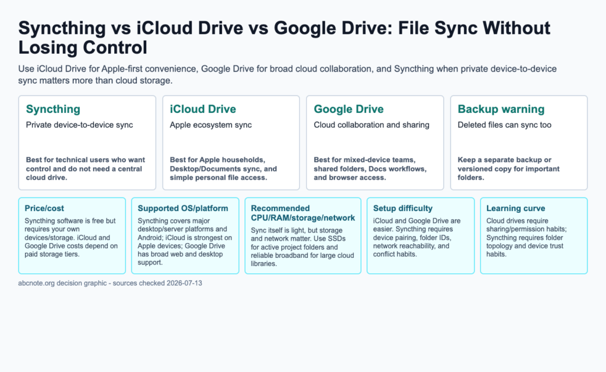Image resolution: width=606 pixels, height=372 pixels.
Task: Click the 'abcnote.org decision graphic' footer text
Action: point(110,283)
